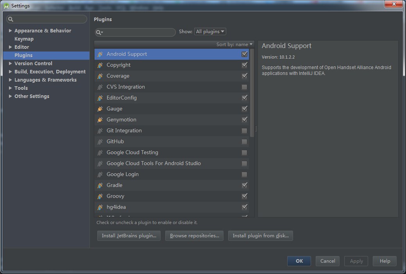Click the EditorConfig plugin icon

tap(100, 98)
